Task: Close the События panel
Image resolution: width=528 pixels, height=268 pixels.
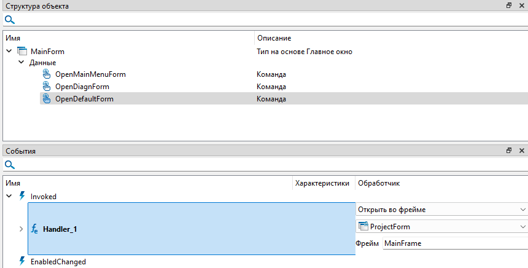Action: click(x=522, y=151)
